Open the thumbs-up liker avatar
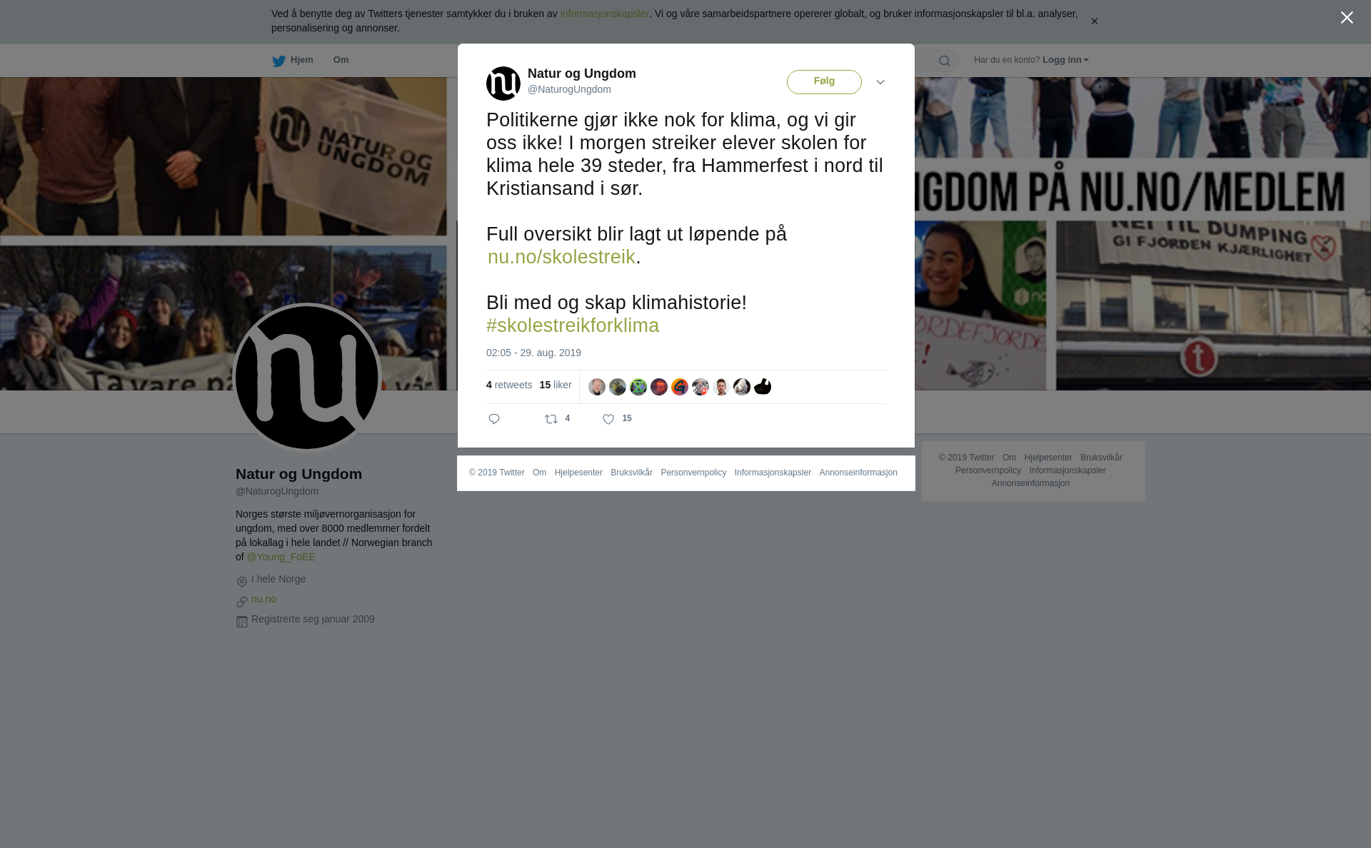This screenshot has width=1371, height=848. coord(763,387)
